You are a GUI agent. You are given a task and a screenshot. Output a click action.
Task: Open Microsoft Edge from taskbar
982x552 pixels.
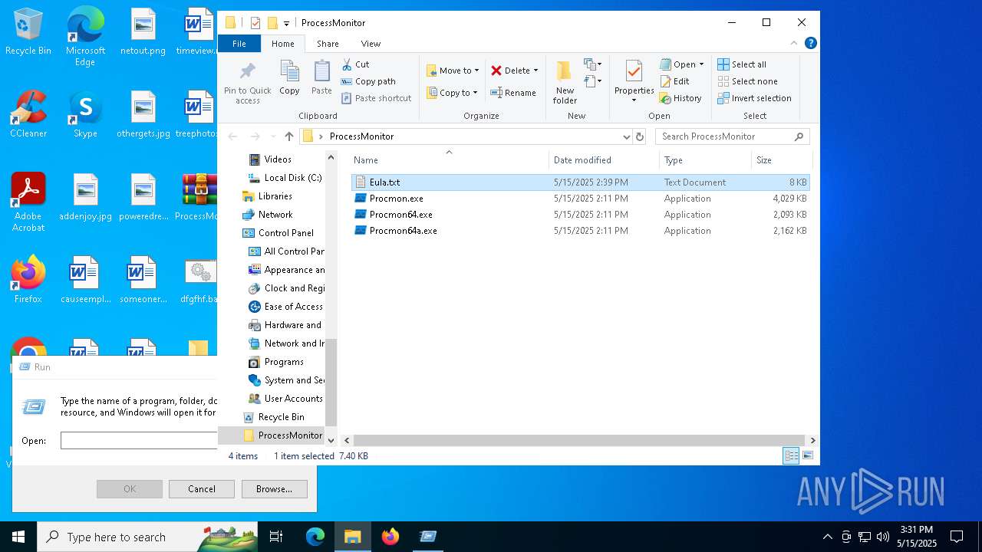[x=315, y=537]
